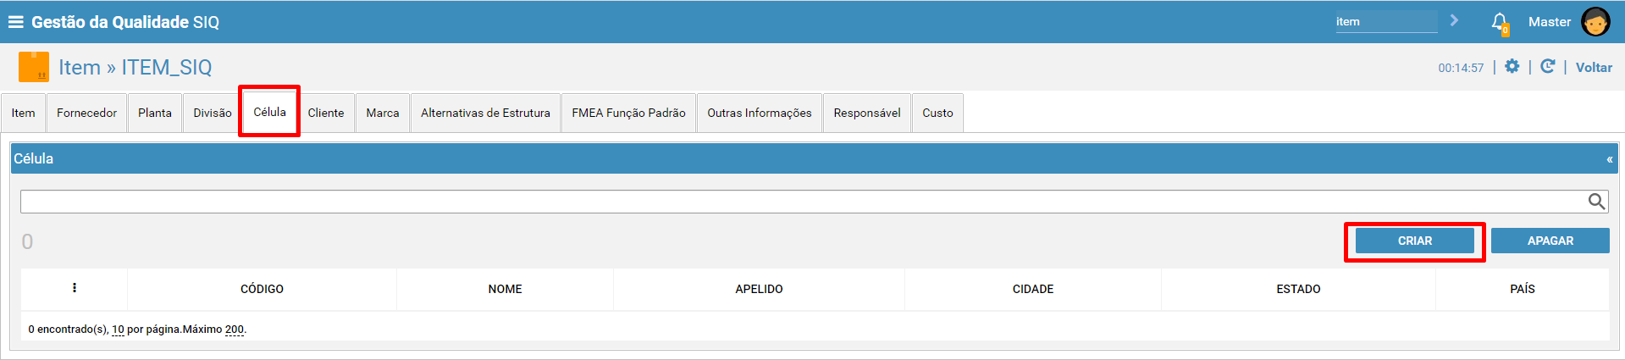This screenshot has width=1625, height=360.
Task: Sort by the CÓDIGO column header
Action: [262, 289]
